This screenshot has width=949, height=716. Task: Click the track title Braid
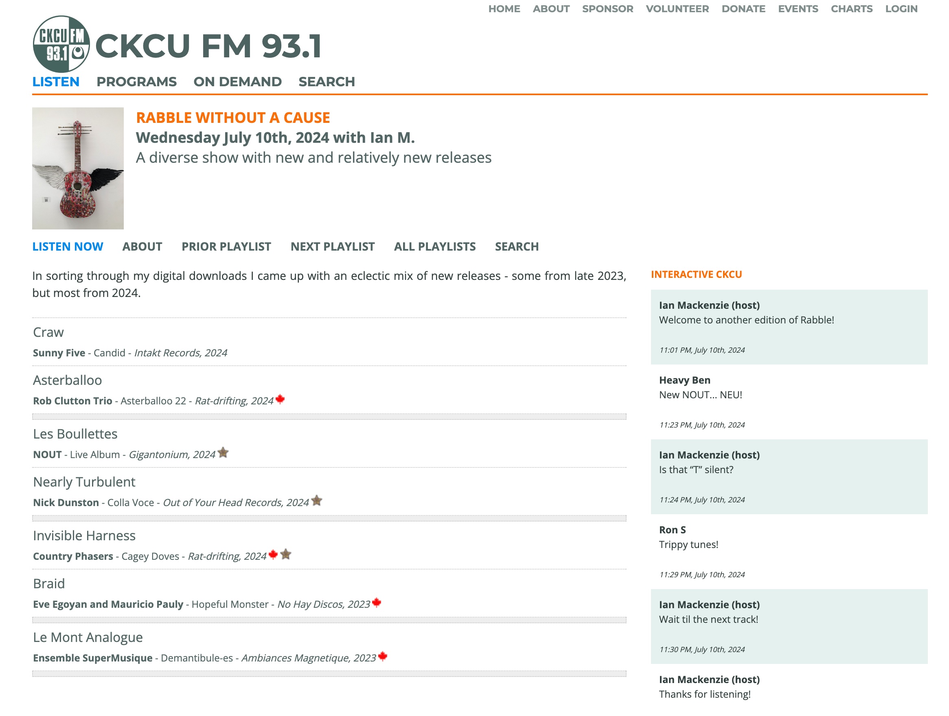49,583
